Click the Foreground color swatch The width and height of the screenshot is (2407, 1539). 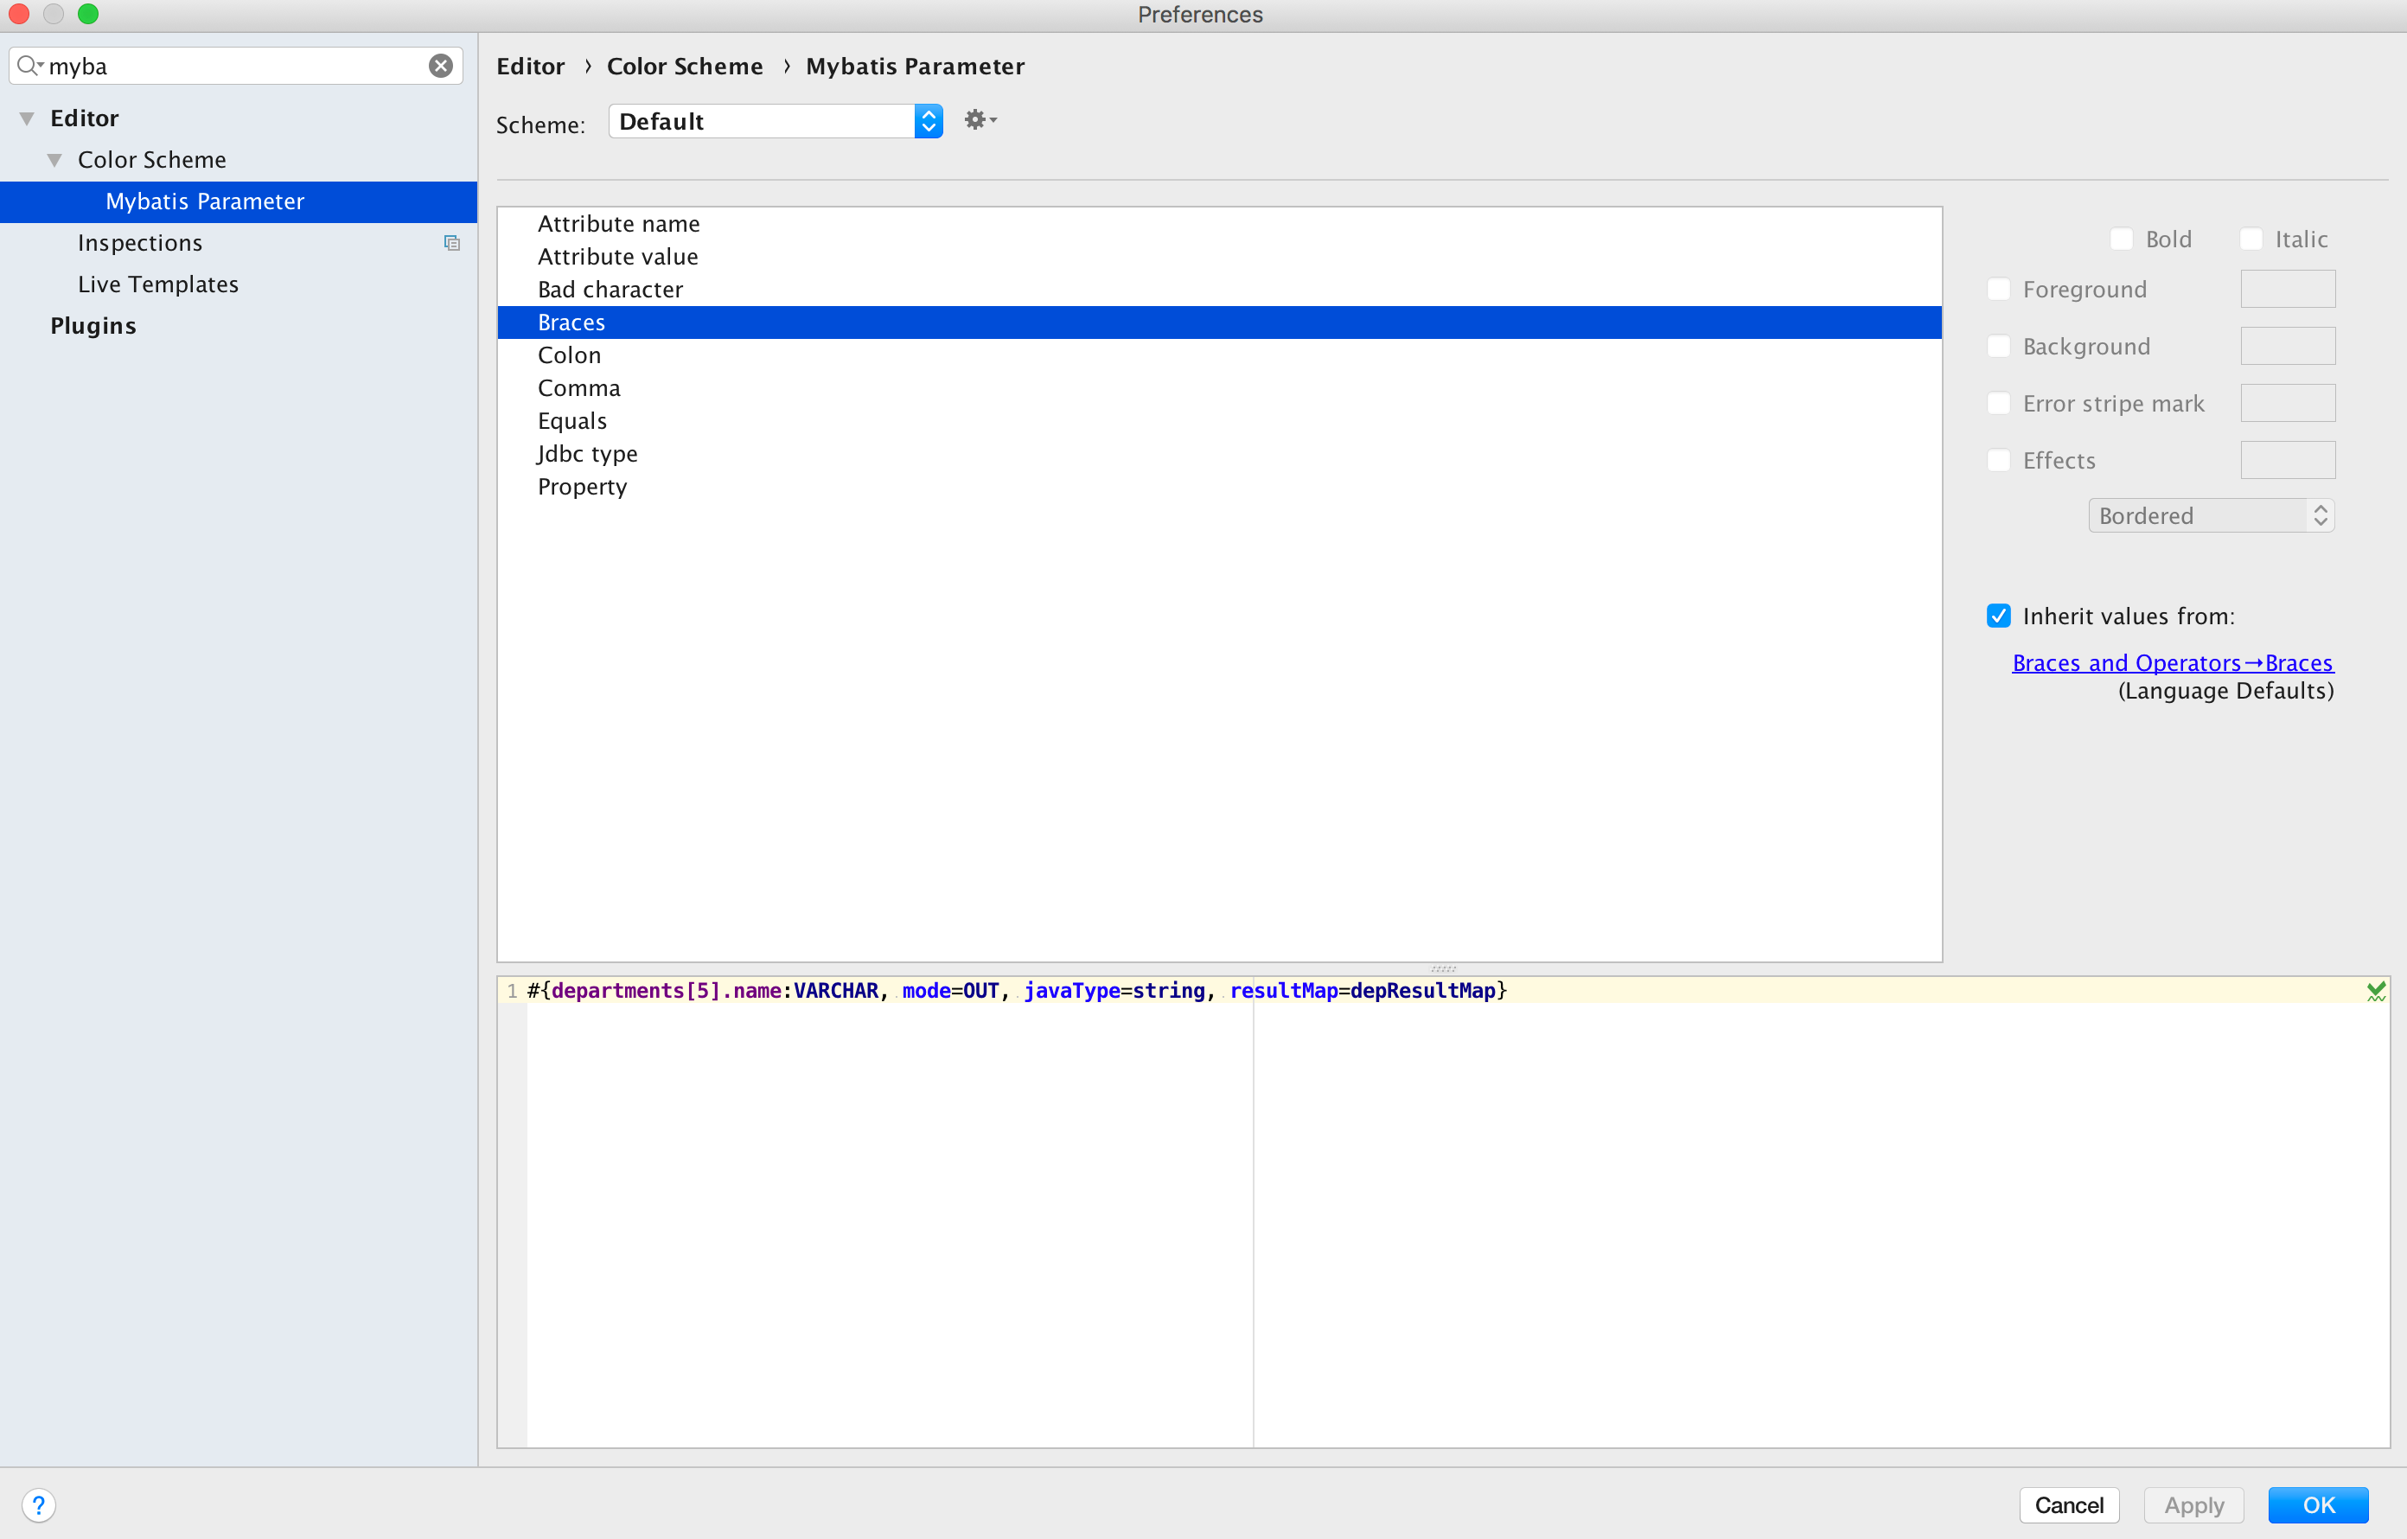pyautogui.click(x=2288, y=289)
